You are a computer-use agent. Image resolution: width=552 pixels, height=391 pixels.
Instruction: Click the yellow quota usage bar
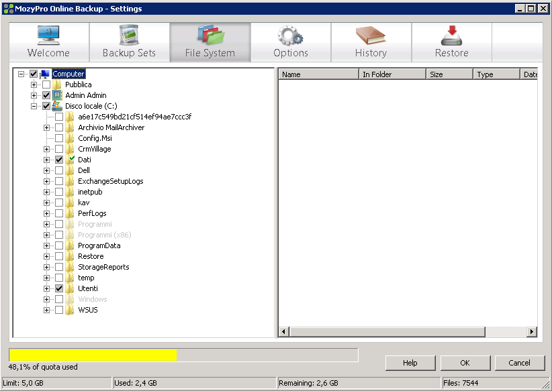click(x=93, y=355)
